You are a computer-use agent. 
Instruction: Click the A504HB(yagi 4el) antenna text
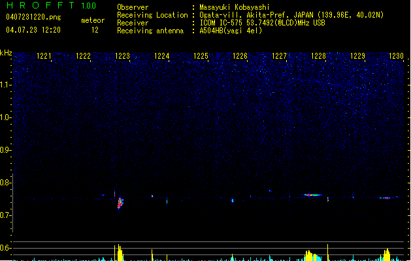[231, 31]
